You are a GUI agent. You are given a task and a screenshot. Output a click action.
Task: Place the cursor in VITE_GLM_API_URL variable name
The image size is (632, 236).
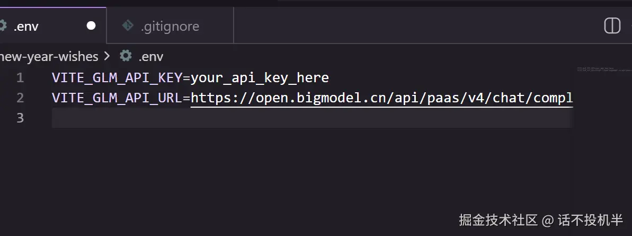pyautogui.click(x=117, y=98)
